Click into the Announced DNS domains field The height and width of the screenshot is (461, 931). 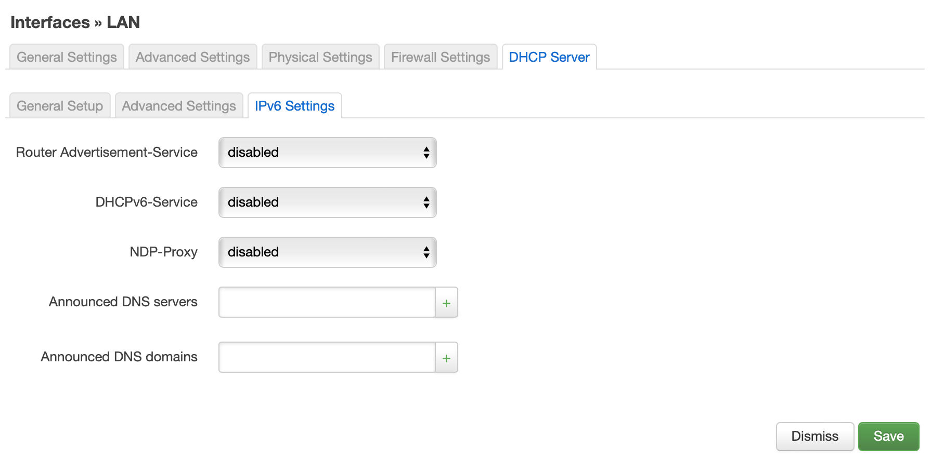click(327, 358)
